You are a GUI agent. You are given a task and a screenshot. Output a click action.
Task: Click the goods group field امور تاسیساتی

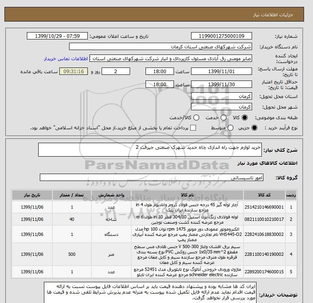152,178
